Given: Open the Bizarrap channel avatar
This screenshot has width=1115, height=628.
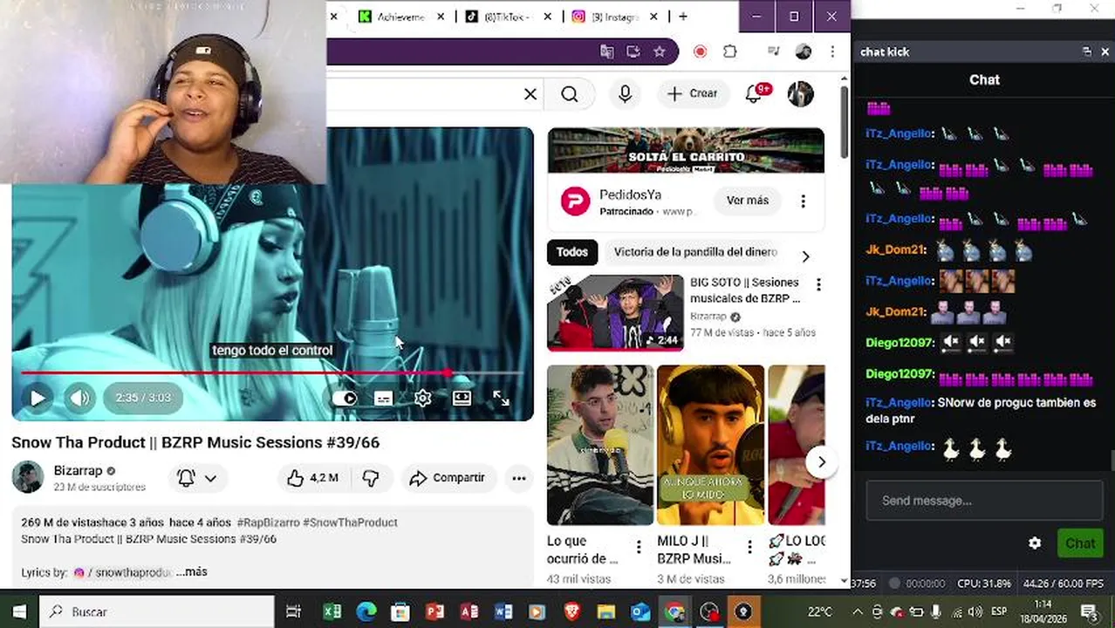Looking at the screenshot, I should pyautogui.click(x=27, y=477).
